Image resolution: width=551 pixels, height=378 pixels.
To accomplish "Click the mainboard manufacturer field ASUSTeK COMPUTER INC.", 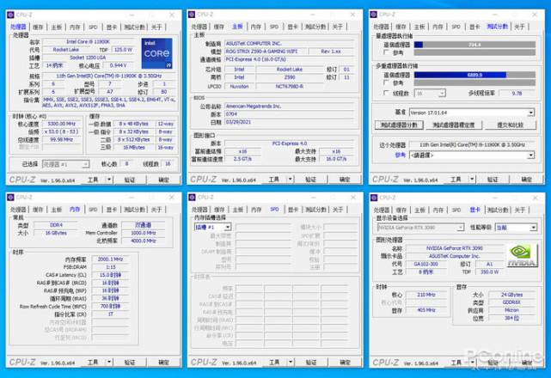I will pyautogui.click(x=289, y=43).
